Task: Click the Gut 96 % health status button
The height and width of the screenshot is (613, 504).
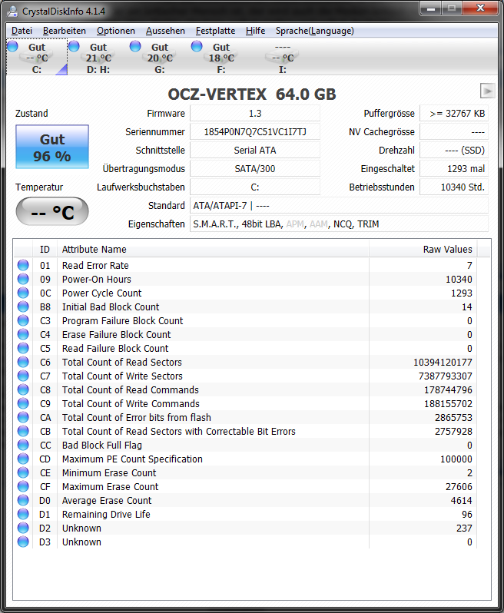Action: [x=52, y=147]
